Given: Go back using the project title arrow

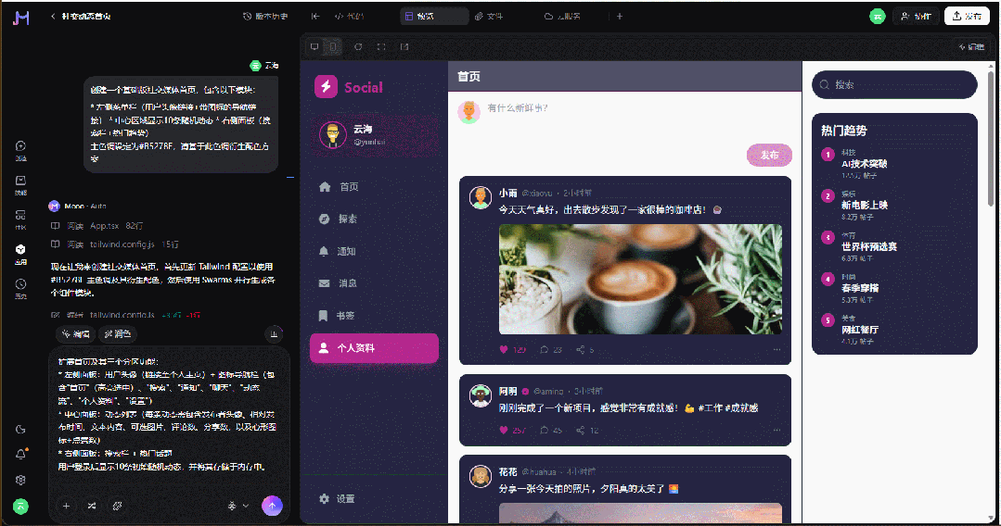Looking at the screenshot, I should [53, 17].
